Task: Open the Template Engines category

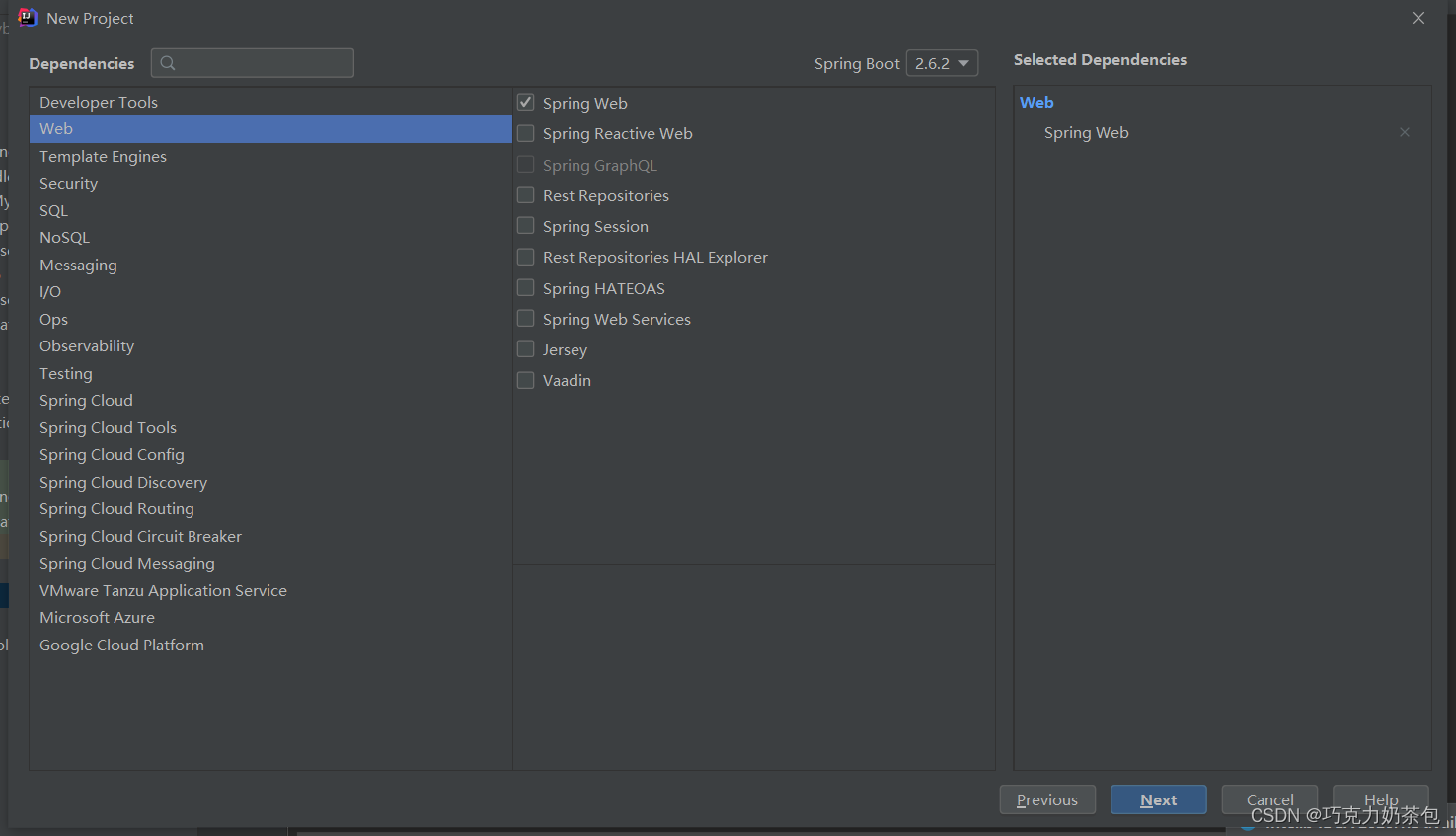Action: coord(103,156)
